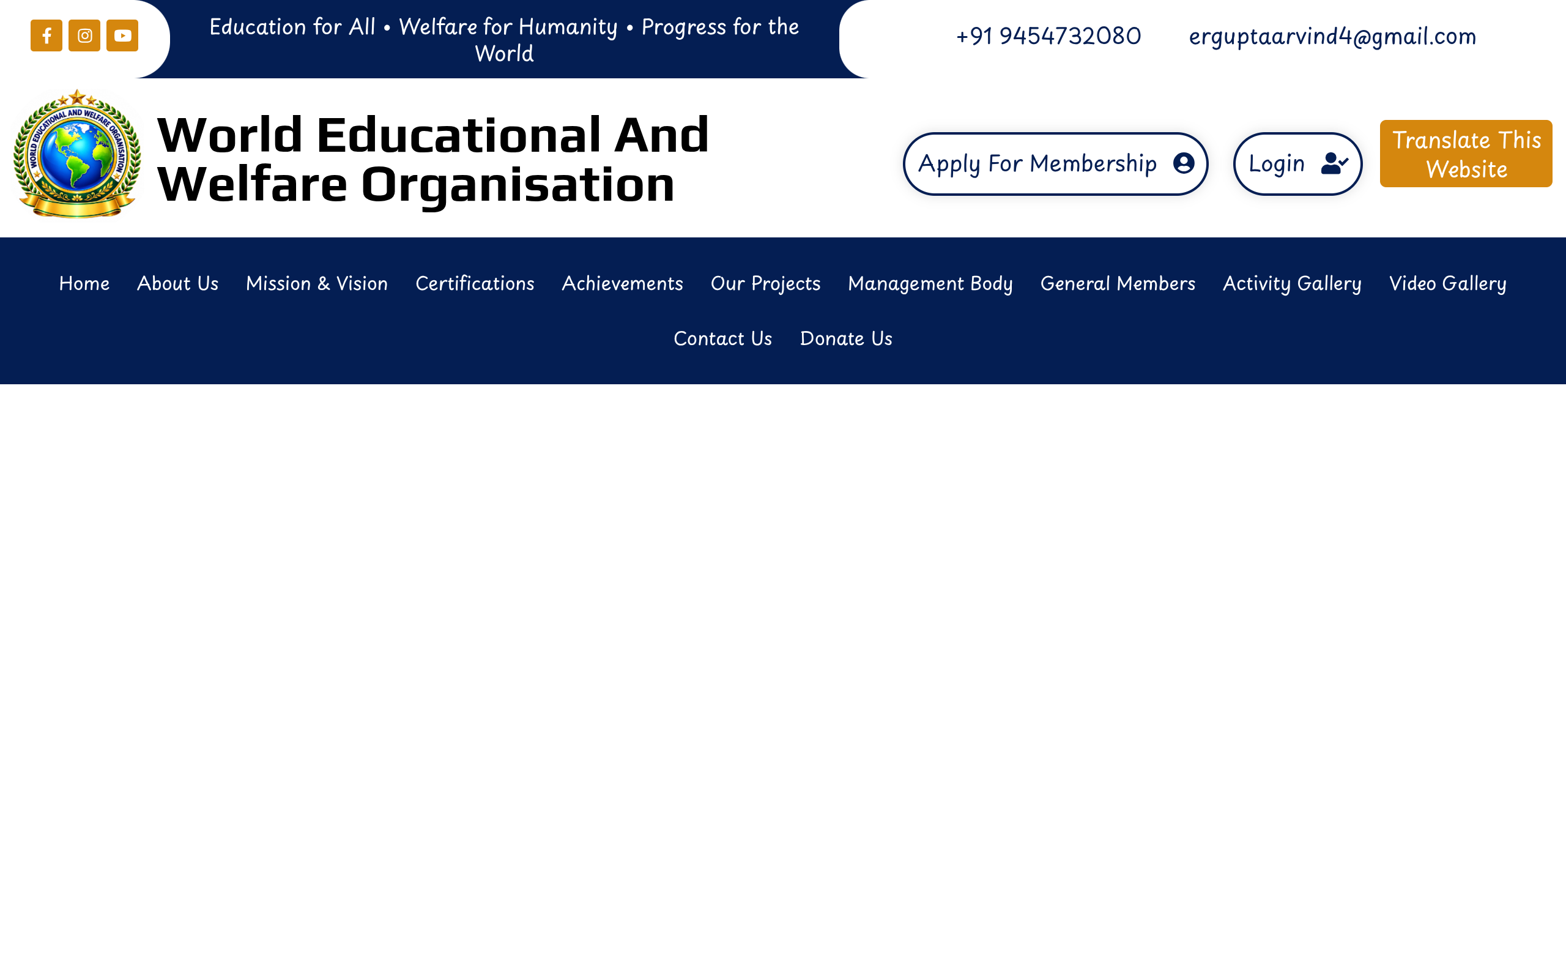Open the erguptaarvind4@gmail.com email link

point(1332,36)
